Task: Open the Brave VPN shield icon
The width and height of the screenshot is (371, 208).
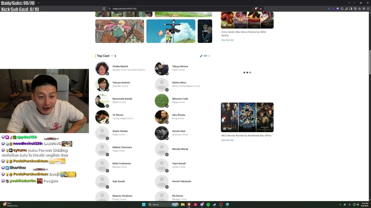Action: tap(364, 9)
